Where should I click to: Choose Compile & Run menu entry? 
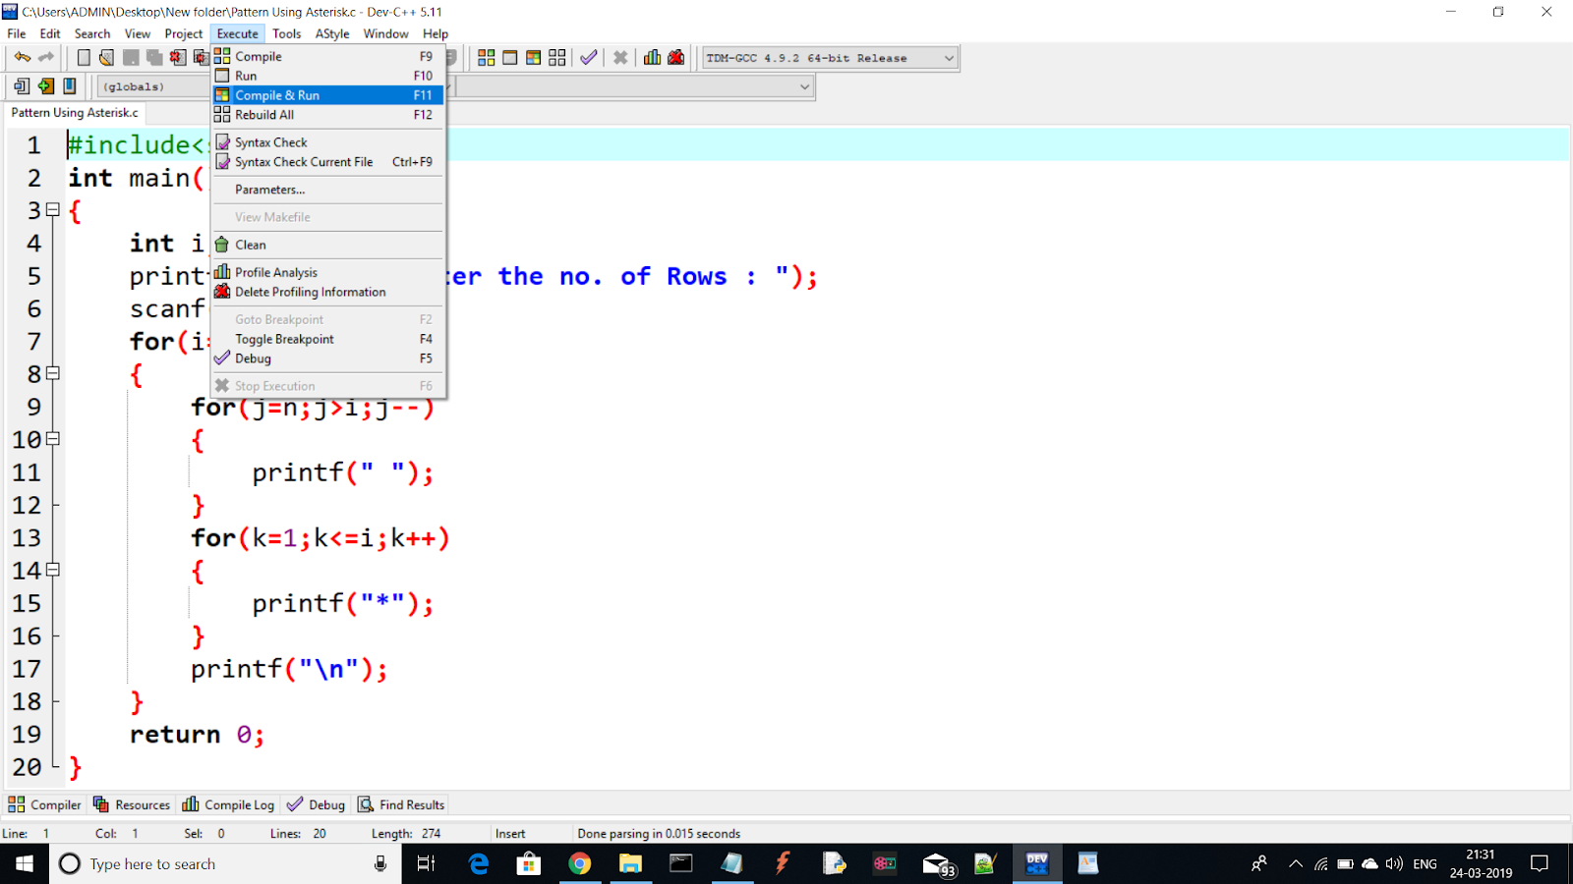[328, 95]
